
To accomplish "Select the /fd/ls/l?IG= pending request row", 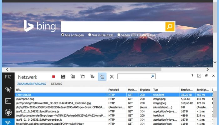I will point(114,107).
